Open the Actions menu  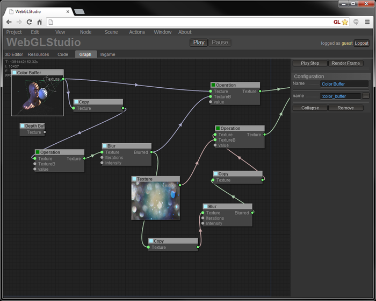137,32
